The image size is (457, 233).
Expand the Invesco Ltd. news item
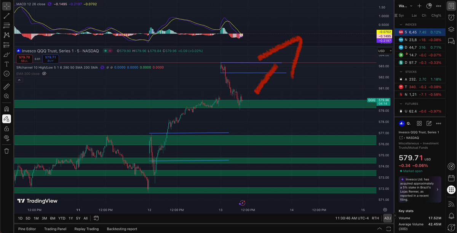[420, 189]
